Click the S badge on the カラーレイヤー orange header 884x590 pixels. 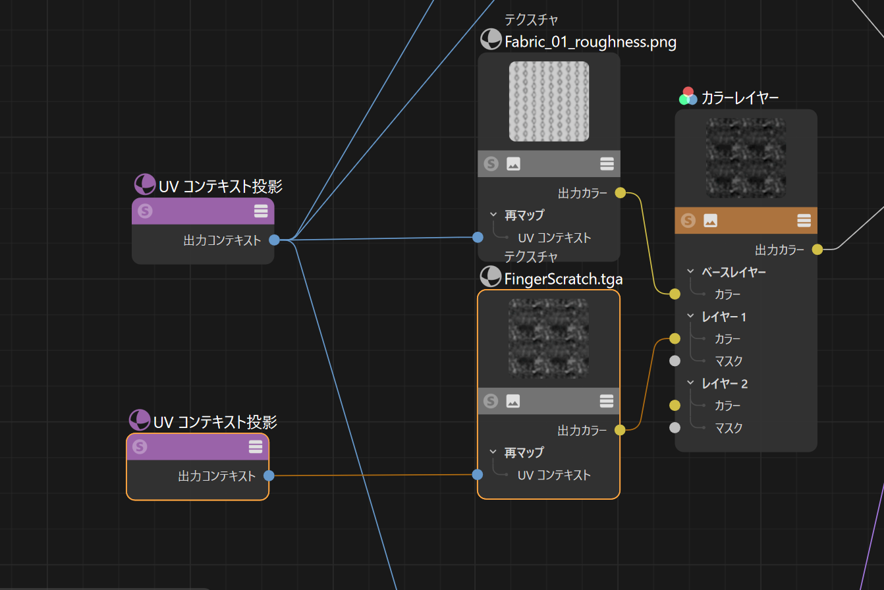coord(689,221)
